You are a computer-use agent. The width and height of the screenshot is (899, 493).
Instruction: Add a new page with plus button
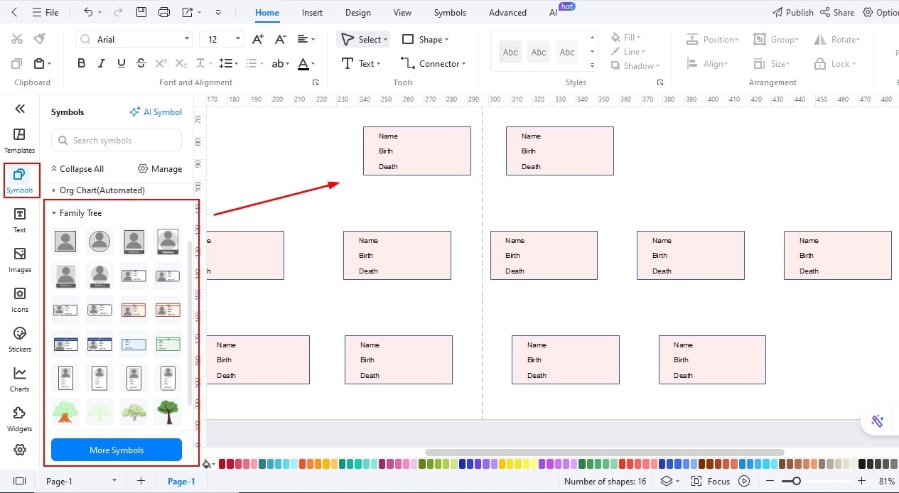coord(141,481)
